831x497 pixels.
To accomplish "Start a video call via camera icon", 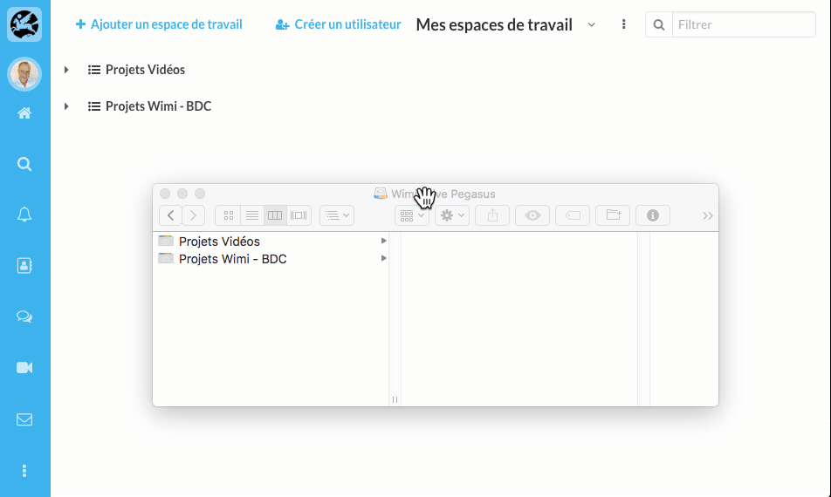I will coord(24,368).
